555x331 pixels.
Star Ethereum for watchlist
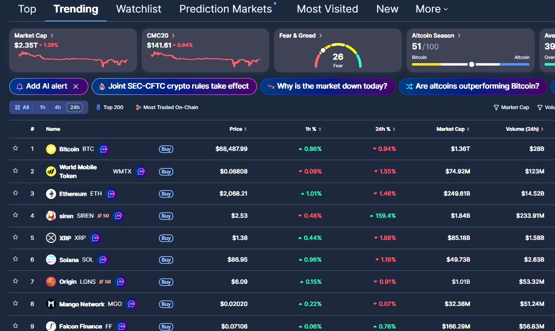(15, 193)
